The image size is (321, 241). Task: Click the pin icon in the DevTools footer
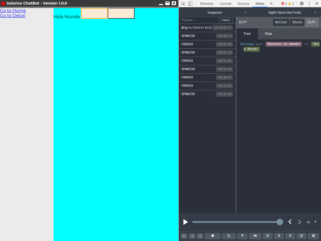click(242, 236)
